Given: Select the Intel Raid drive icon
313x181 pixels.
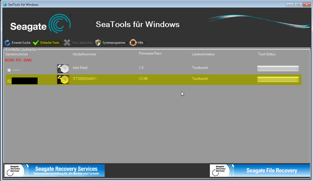Looking at the screenshot, I should coord(63,69).
